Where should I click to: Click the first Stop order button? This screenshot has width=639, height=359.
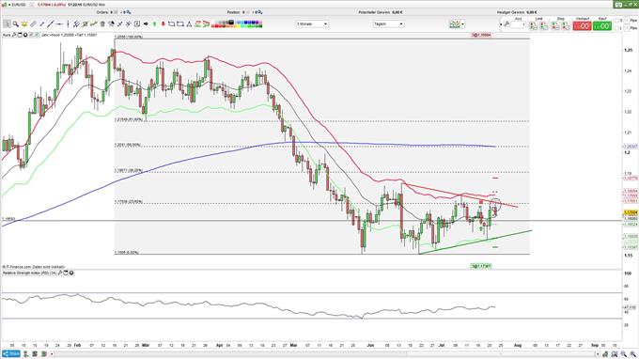[x=554, y=25]
